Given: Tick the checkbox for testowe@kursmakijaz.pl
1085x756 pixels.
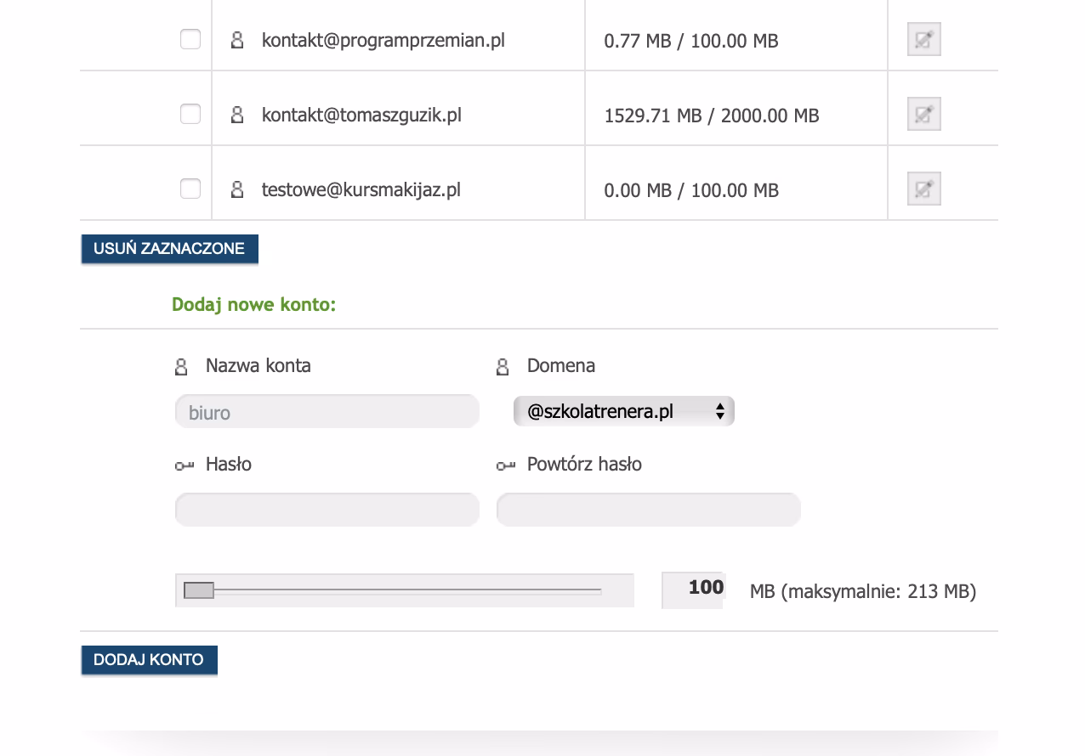Looking at the screenshot, I should (x=190, y=188).
